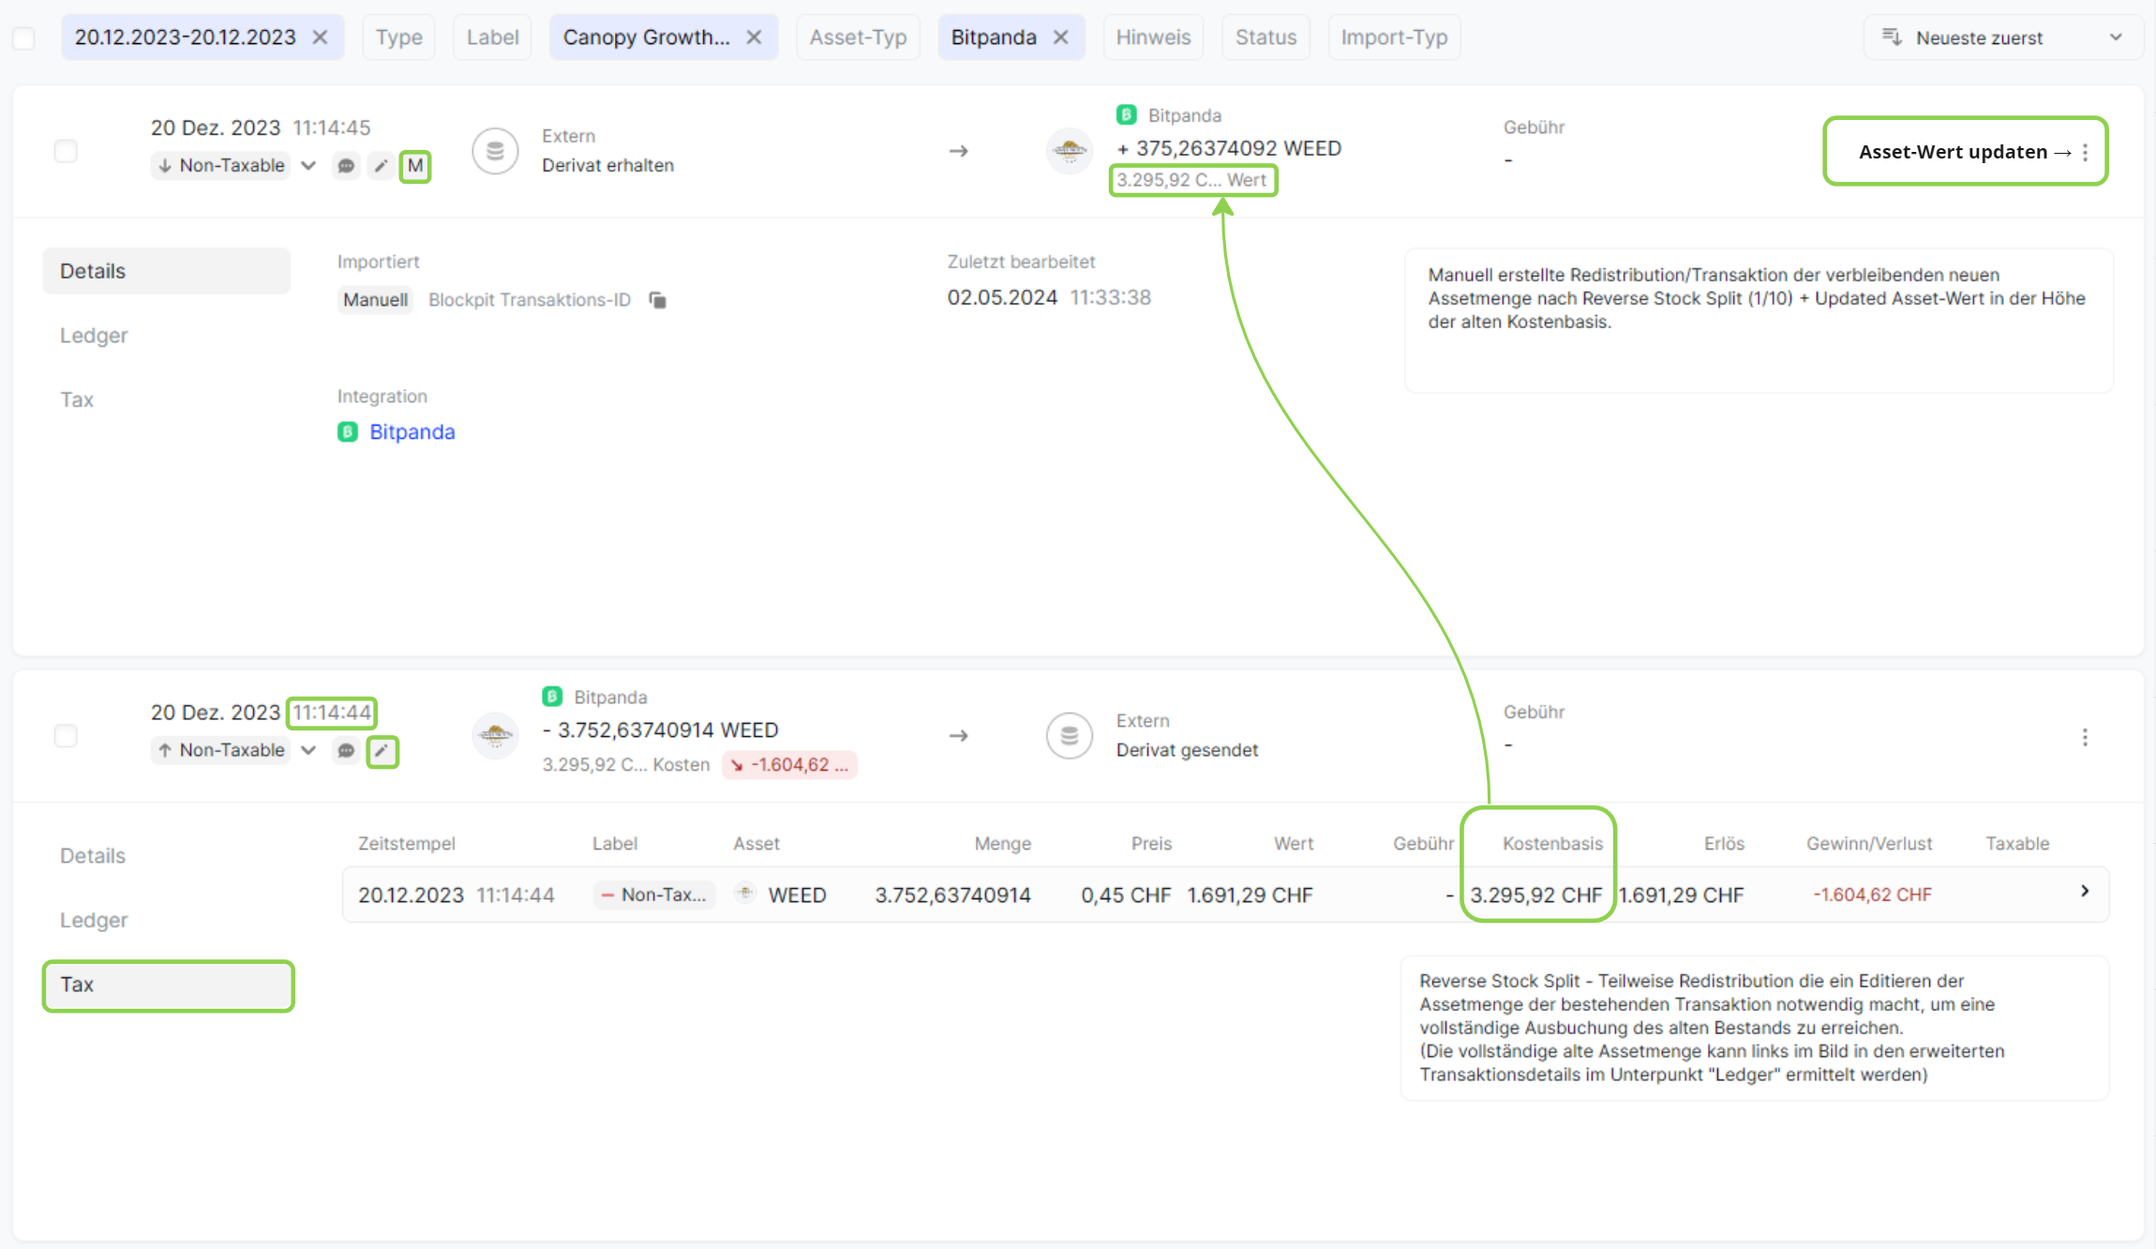
Task: Click the Extern destination icon in second transaction
Action: tap(1070, 736)
